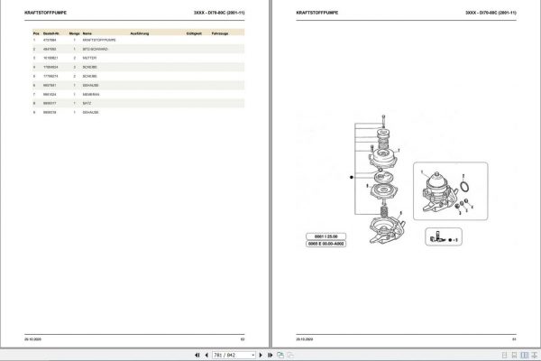
Task: Open the page number dropdown arrow
Action: [x=253, y=355]
